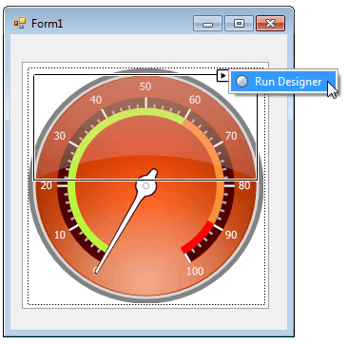Minimize the Form1 window
Screen dimensions: 348x344
click(x=207, y=24)
